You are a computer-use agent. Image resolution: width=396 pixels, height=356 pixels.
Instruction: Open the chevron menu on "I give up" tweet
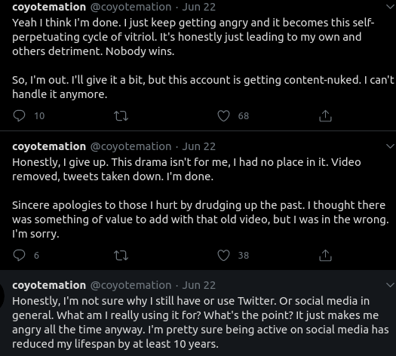pos(391,146)
